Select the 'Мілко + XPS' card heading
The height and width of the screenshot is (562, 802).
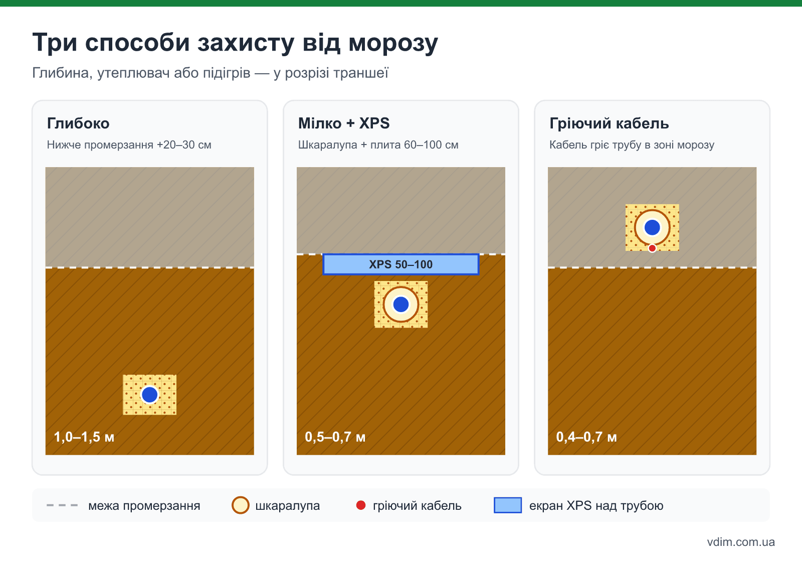(344, 123)
